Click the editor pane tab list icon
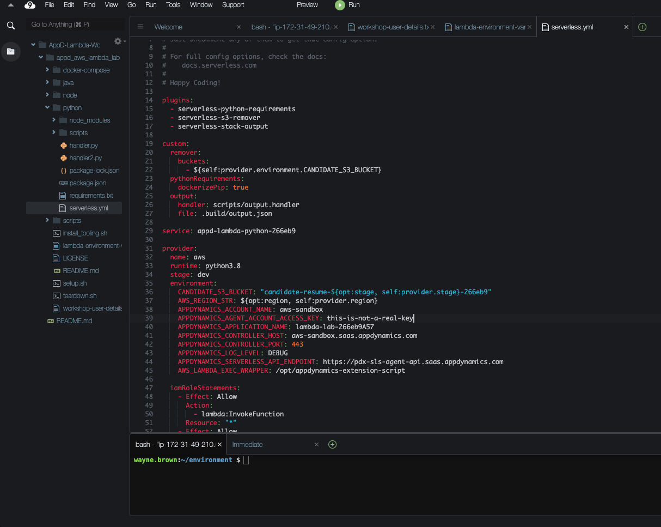The image size is (661, 527). pyautogui.click(x=140, y=27)
